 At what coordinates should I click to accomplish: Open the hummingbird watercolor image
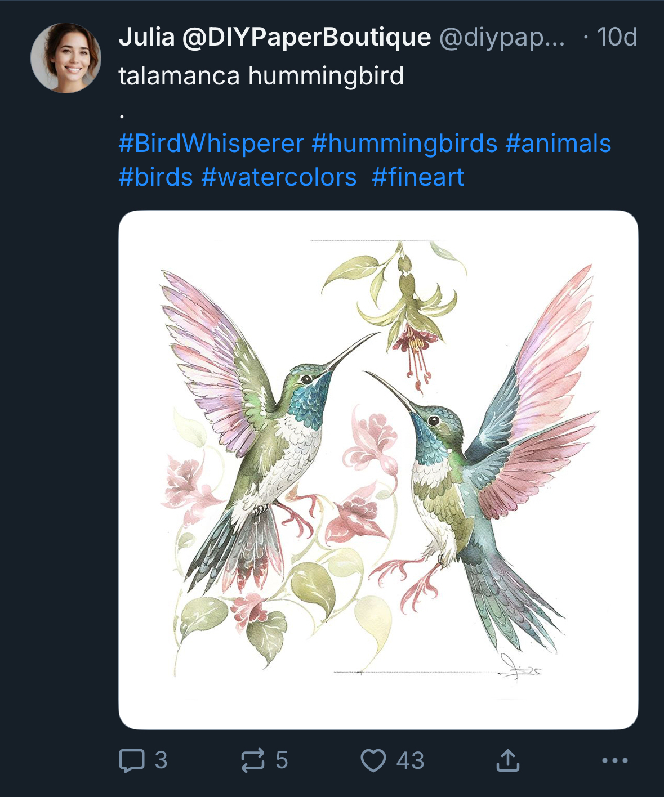click(378, 469)
